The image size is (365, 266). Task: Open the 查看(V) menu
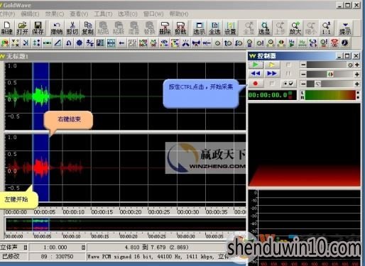79,14
